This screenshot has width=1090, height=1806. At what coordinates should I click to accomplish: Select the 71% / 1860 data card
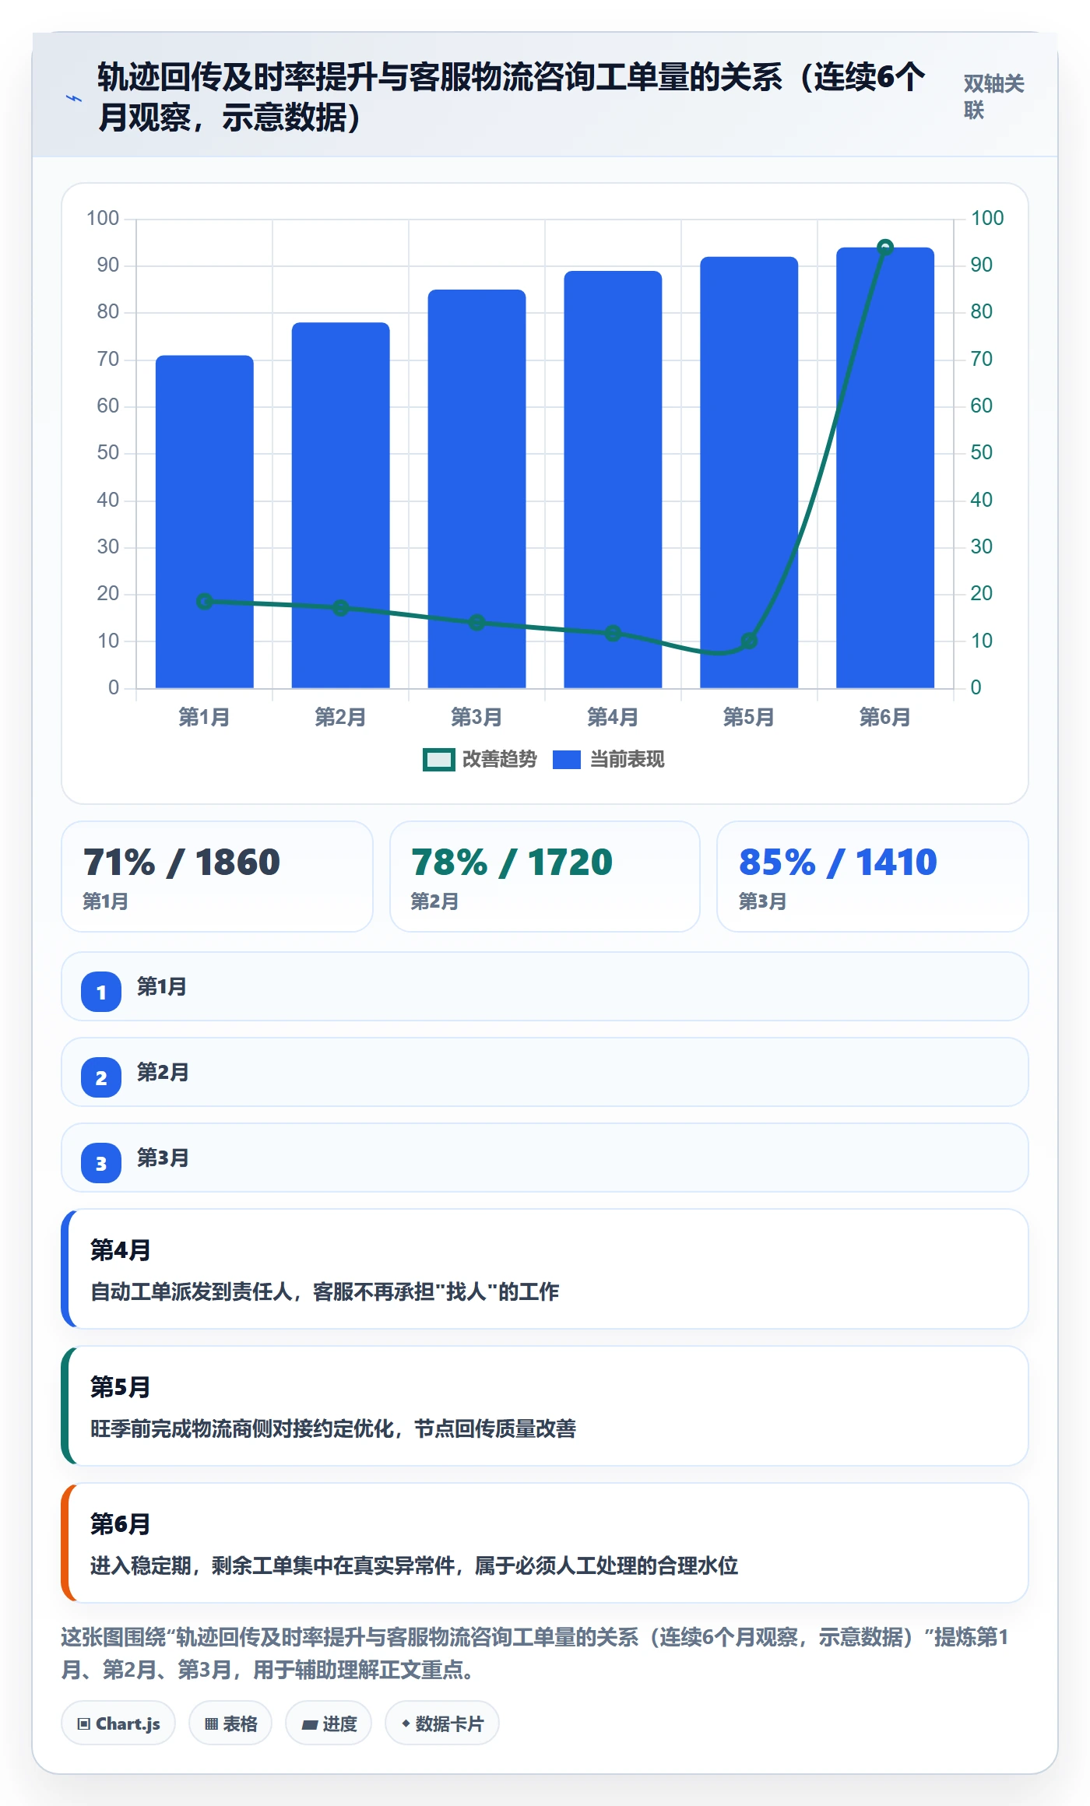pos(217,877)
